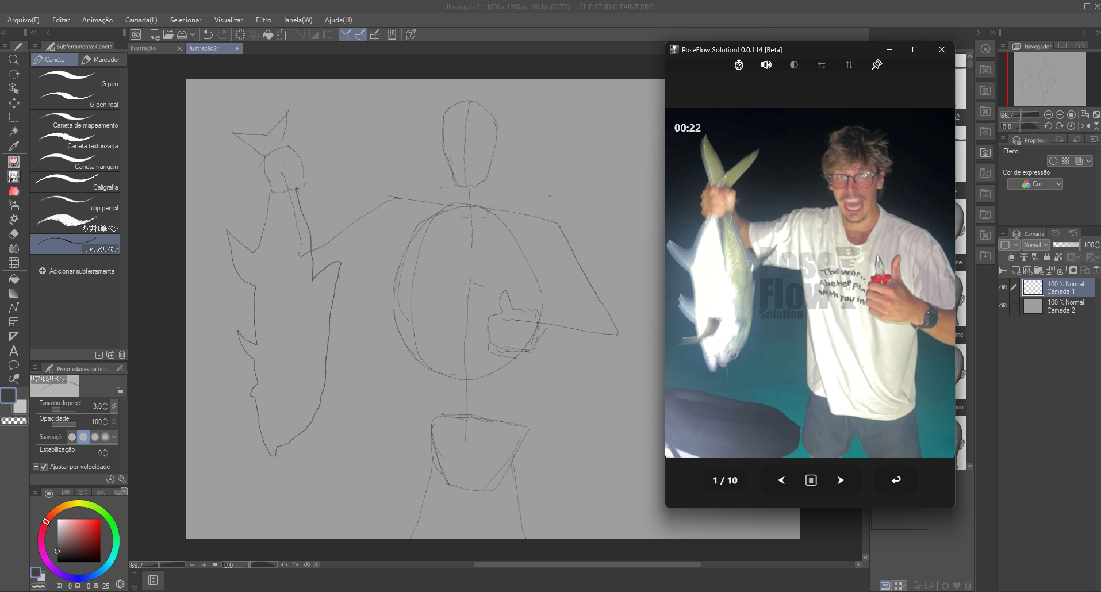Delete the sub tool with trash icon
1101x592 pixels.
click(122, 355)
